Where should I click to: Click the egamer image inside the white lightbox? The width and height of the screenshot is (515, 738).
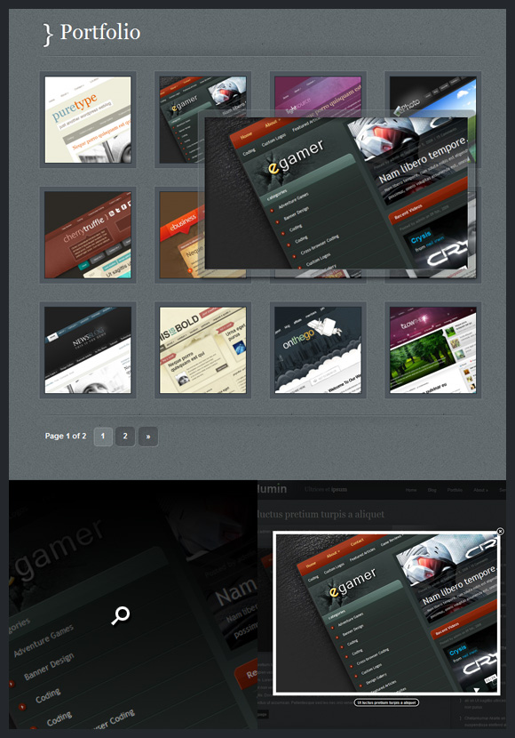point(386,613)
